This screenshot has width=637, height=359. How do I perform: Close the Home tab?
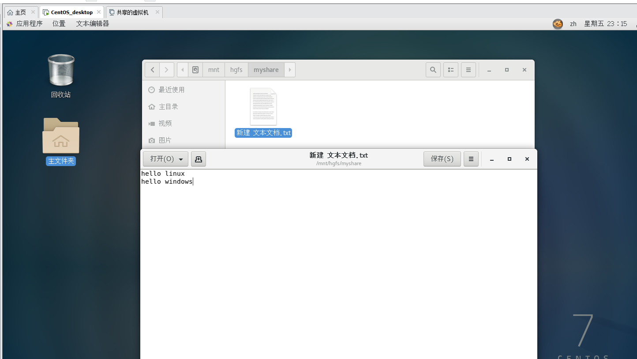33,12
